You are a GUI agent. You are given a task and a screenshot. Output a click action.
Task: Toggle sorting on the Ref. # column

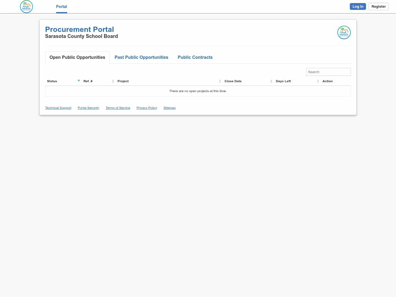tap(88, 81)
